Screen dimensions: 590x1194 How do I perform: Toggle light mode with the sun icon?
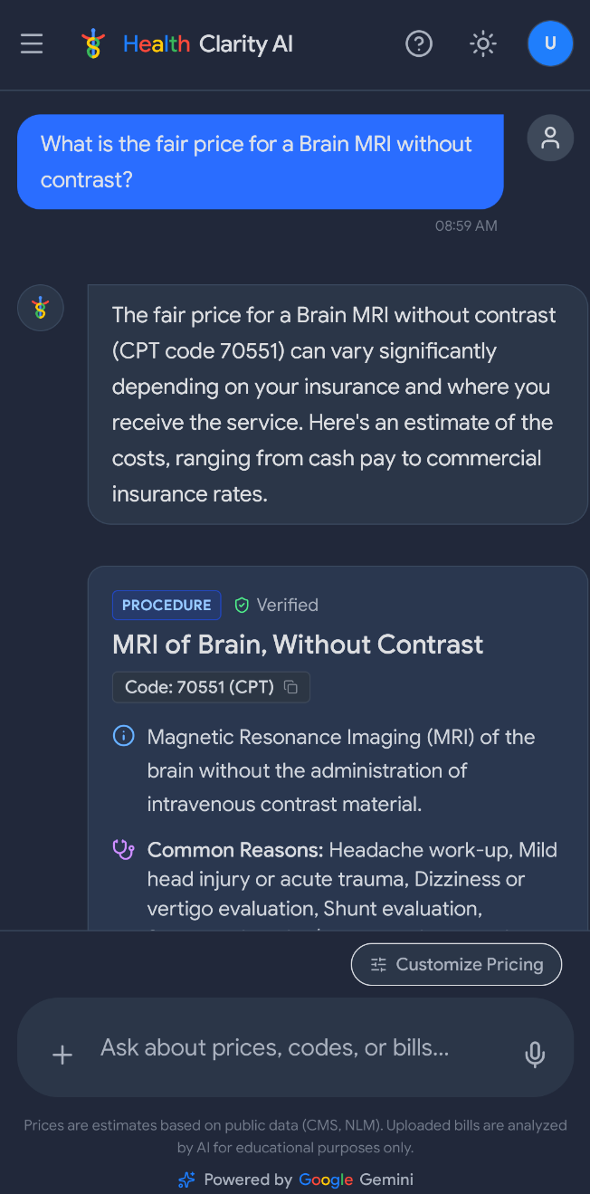[x=482, y=43]
